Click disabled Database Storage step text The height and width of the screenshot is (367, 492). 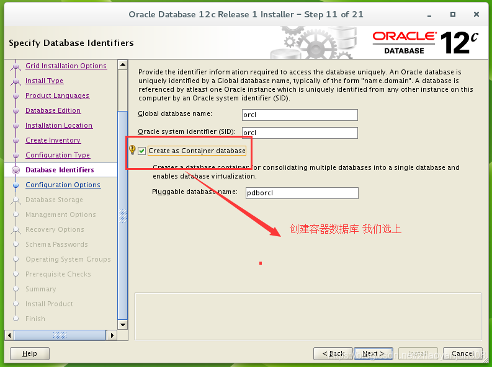pos(54,200)
